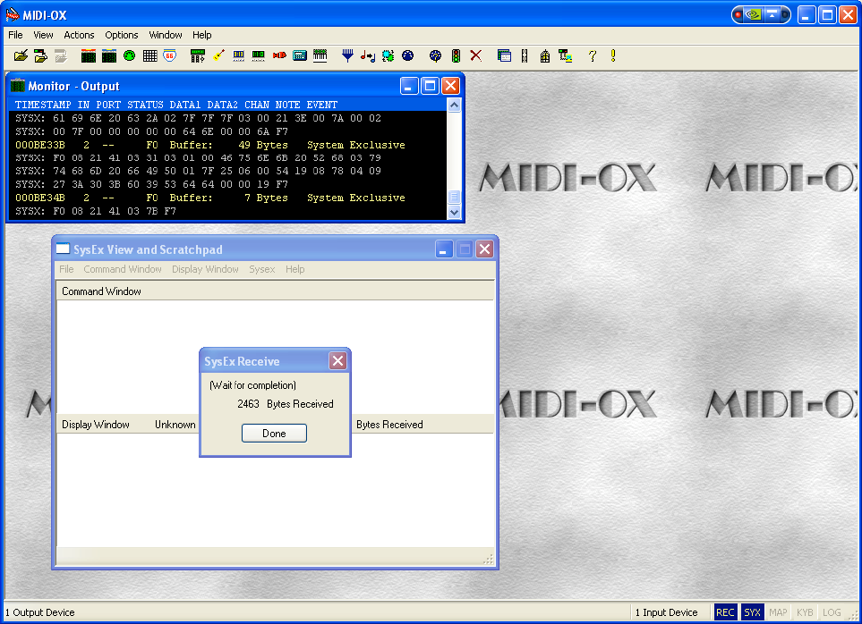
Task: Open Sysex menu in SysEx View window
Action: coord(261,269)
